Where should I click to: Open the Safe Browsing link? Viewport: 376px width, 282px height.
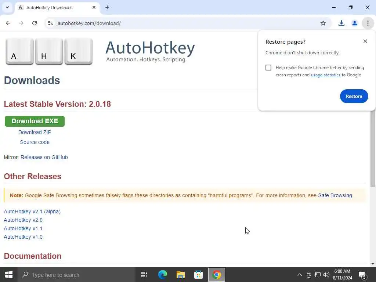(335, 195)
